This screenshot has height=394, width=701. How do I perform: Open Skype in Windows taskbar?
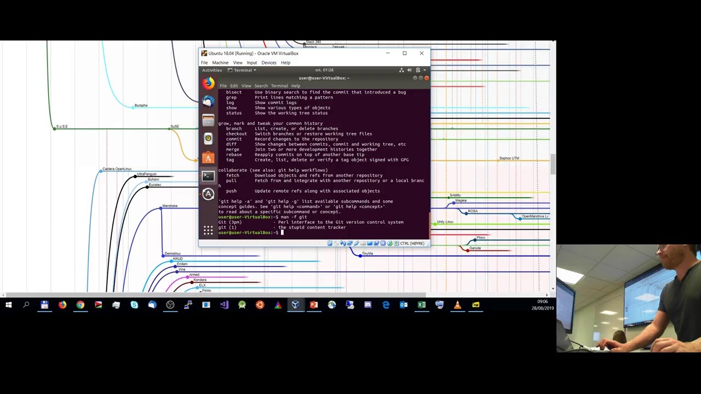click(x=134, y=305)
